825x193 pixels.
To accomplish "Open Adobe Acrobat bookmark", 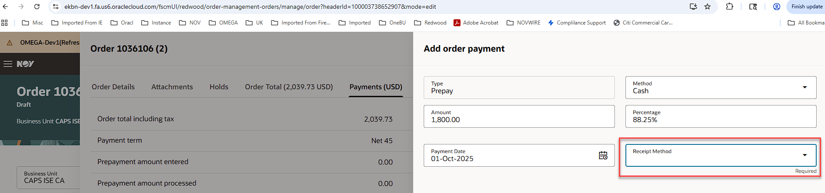I will tap(476, 23).
